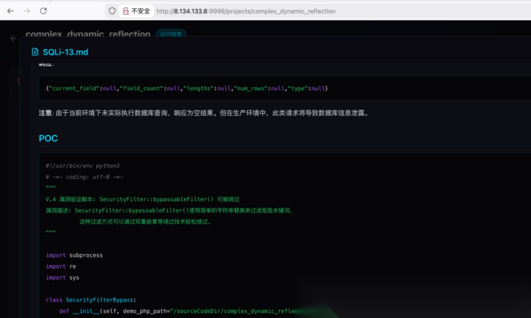Click the 不安全 insecure connection indicator
Viewport: 531px width, 318px height.
[x=136, y=11]
